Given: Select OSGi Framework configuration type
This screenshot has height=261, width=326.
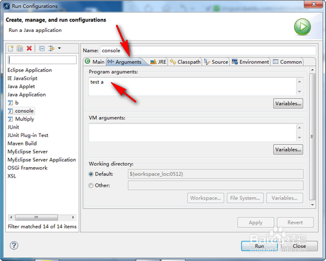Looking at the screenshot, I should click(27, 168).
